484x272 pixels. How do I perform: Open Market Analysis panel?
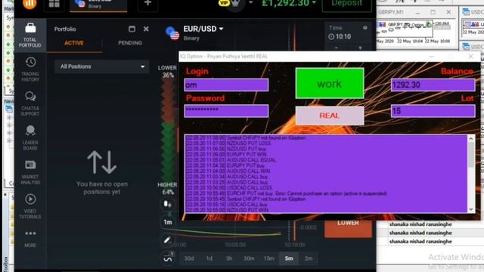(x=30, y=172)
